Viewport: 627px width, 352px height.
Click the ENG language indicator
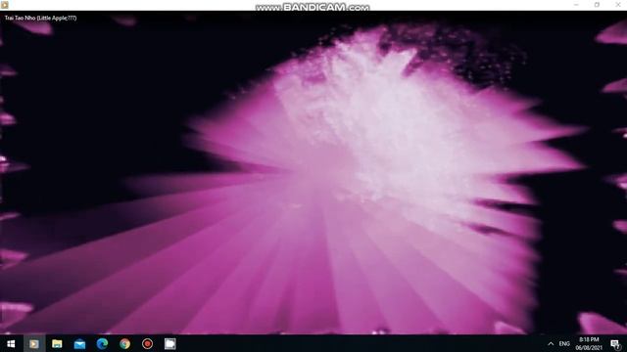tap(564, 343)
